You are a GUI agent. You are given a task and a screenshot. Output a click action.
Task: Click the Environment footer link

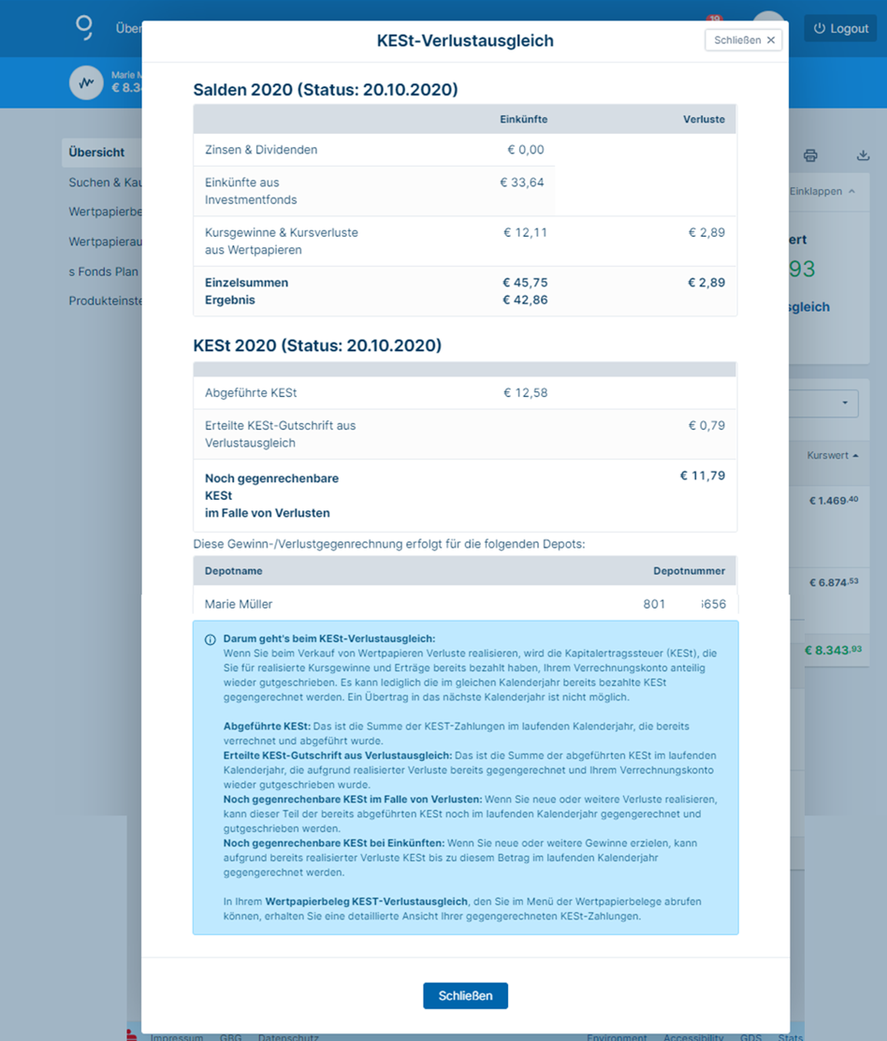pyautogui.click(x=617, y=1036)
